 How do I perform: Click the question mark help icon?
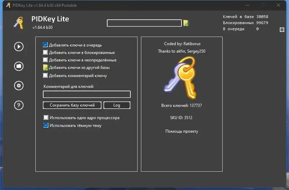pos(19,105)
